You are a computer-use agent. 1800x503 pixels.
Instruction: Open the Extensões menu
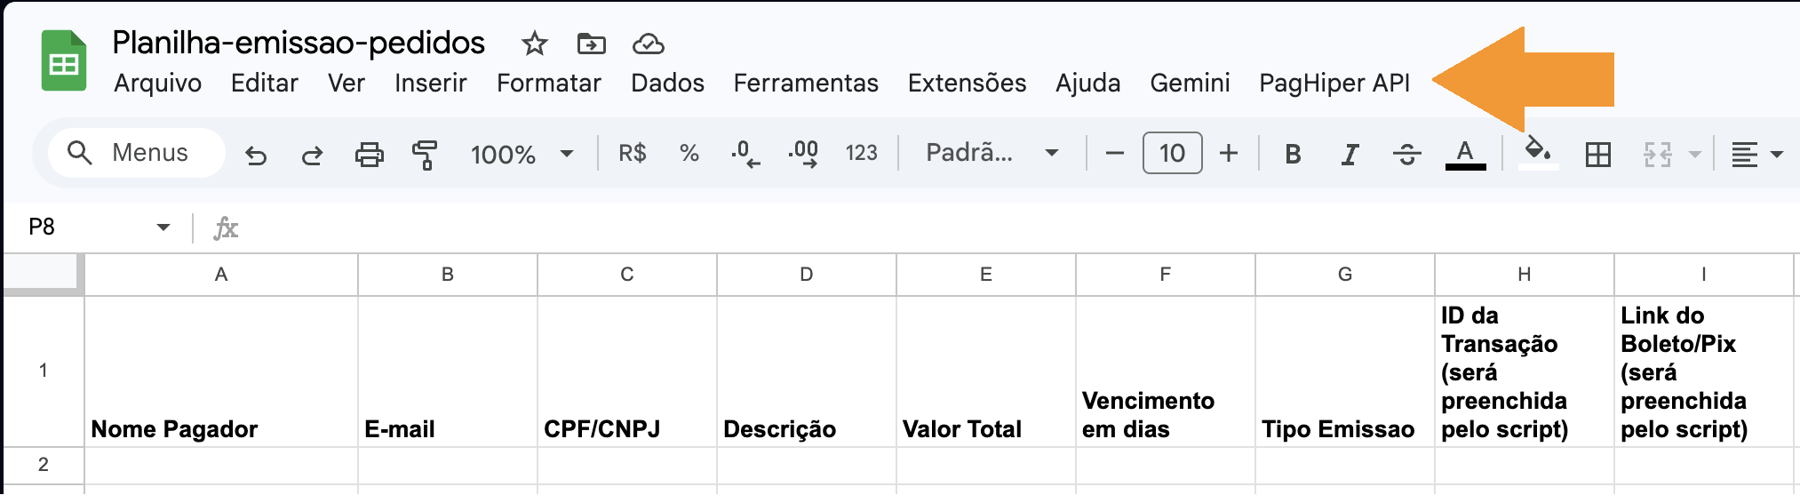[x=967, y=83]
